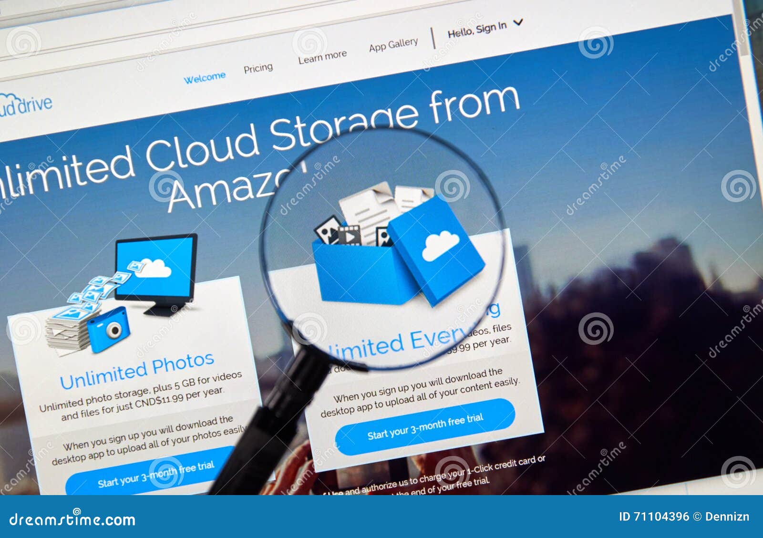This screenshot has width=763, height=538.
Task: Click the Hello, Sign In text
Action: pos(477,30)
